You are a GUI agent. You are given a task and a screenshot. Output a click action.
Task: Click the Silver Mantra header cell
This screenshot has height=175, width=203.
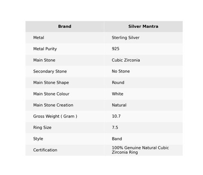[143, 27]
